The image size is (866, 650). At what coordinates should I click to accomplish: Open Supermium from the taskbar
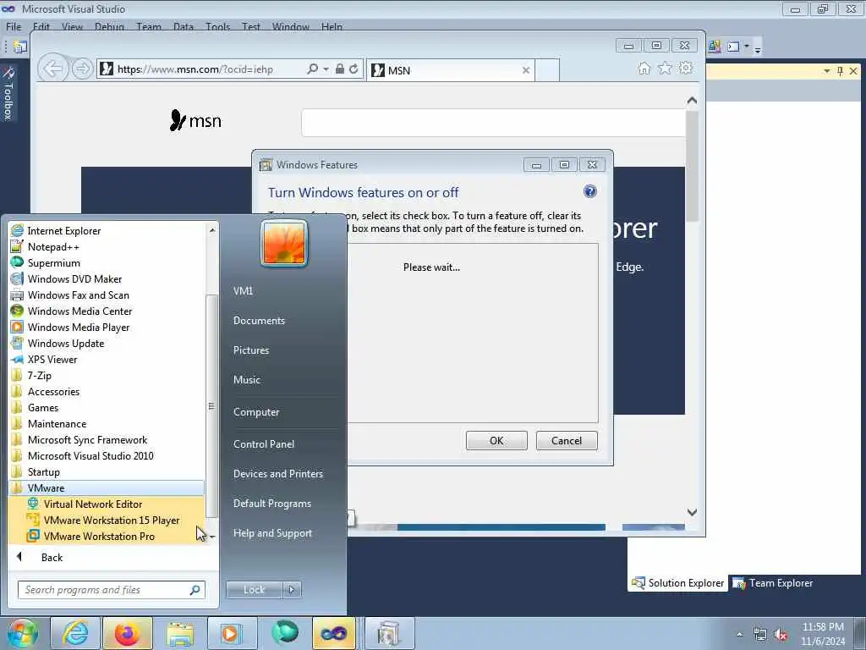click(x=285, y=633)
